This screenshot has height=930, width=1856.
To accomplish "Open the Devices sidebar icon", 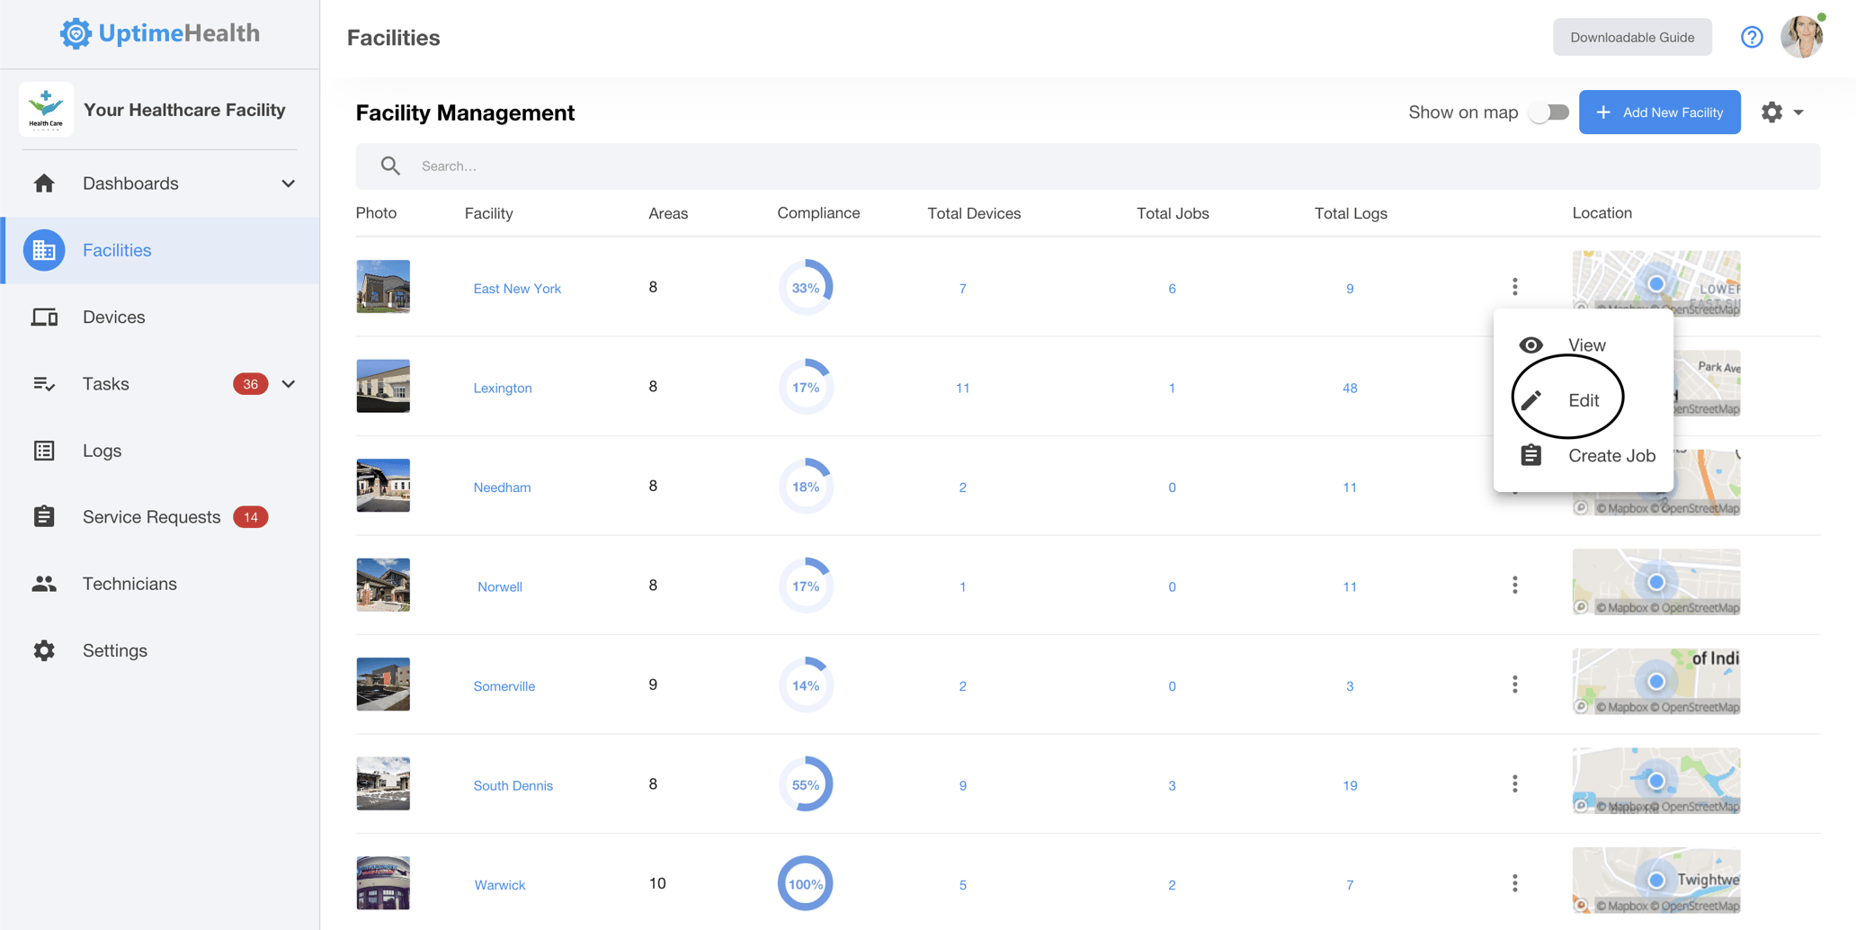I will [x=44, y=317].
